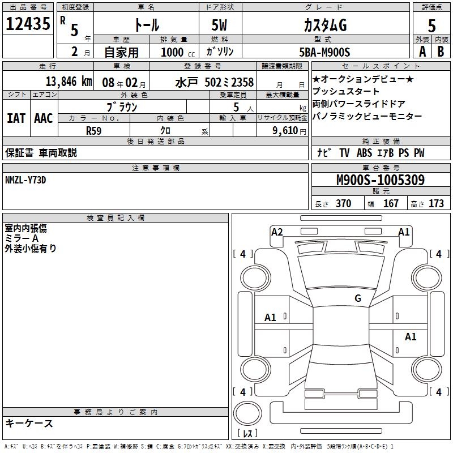453x453 pixels.
Task: Click the interior grade B cell
Action: tap(441, 52)
